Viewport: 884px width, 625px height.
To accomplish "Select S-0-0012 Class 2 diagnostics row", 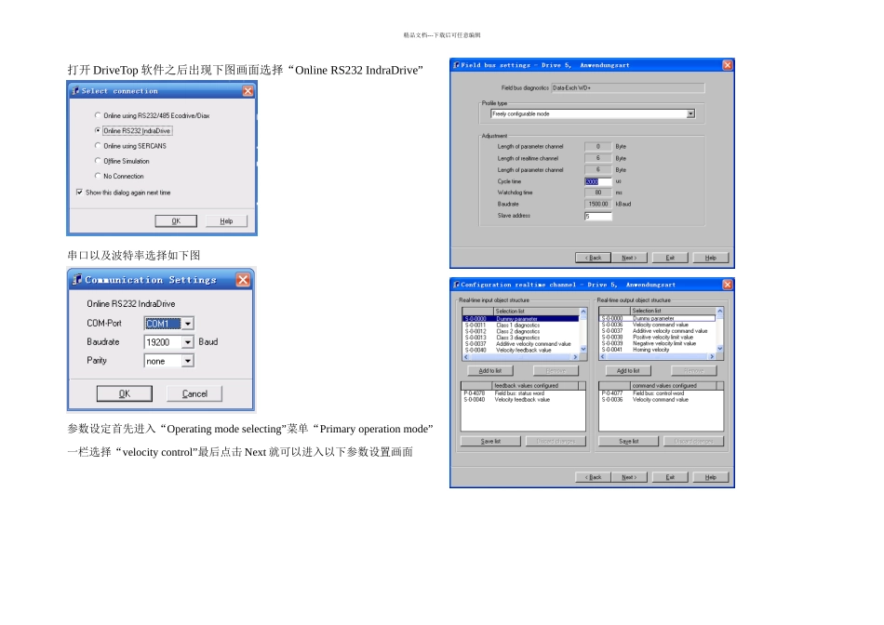I will pyautogui.click(x=520, y=331).
